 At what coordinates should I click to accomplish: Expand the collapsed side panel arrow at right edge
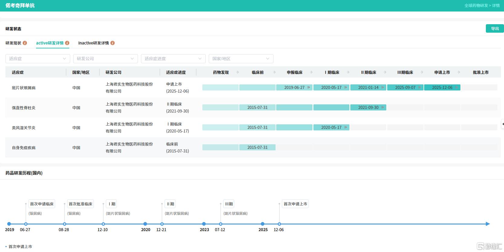[502, 124]
